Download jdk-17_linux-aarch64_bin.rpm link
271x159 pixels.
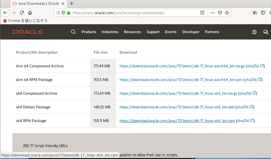181,79
